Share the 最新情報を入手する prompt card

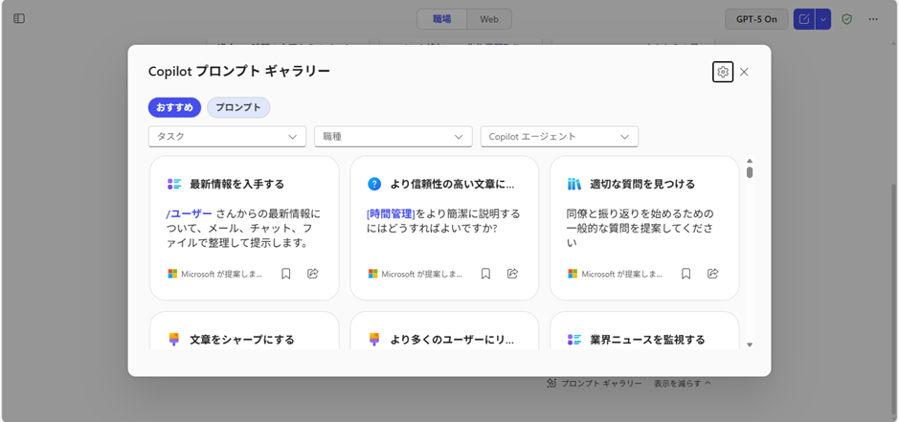312,274
